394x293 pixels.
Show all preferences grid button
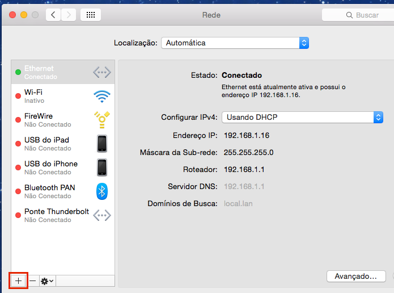pos(91,15)
